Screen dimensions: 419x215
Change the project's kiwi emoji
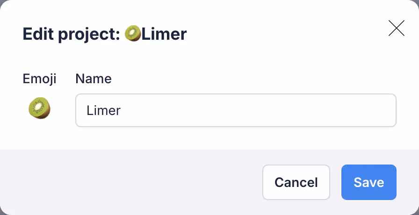coord(39,108)
